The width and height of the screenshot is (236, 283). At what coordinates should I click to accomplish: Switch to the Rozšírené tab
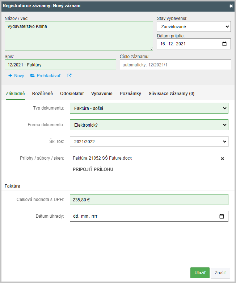[42, 94]
